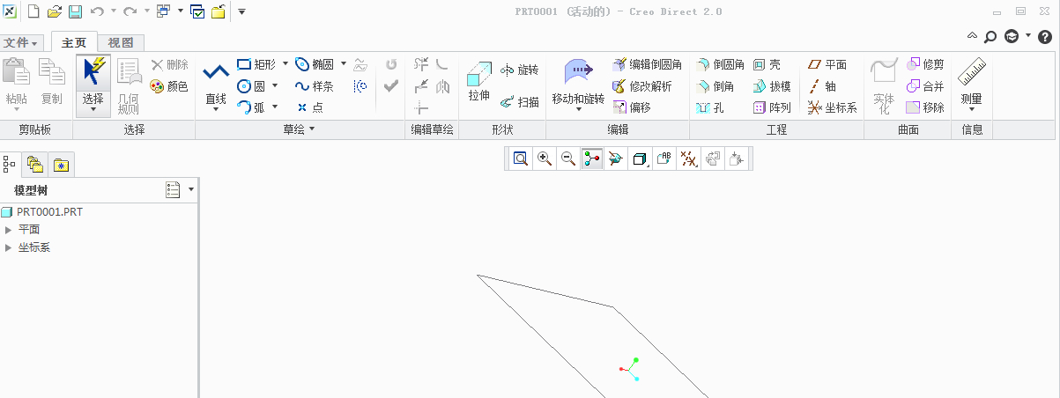Toggle datum display filters icon

[688, 158]
